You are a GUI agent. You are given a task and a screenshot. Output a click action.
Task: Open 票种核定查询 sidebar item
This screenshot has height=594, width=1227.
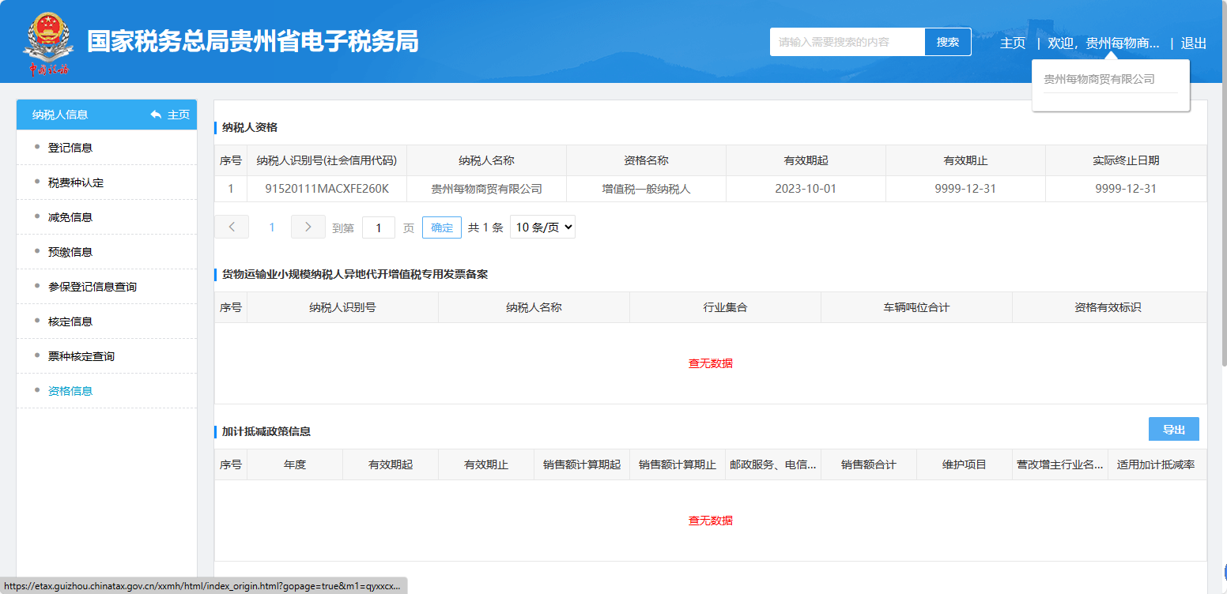[81, 356]
